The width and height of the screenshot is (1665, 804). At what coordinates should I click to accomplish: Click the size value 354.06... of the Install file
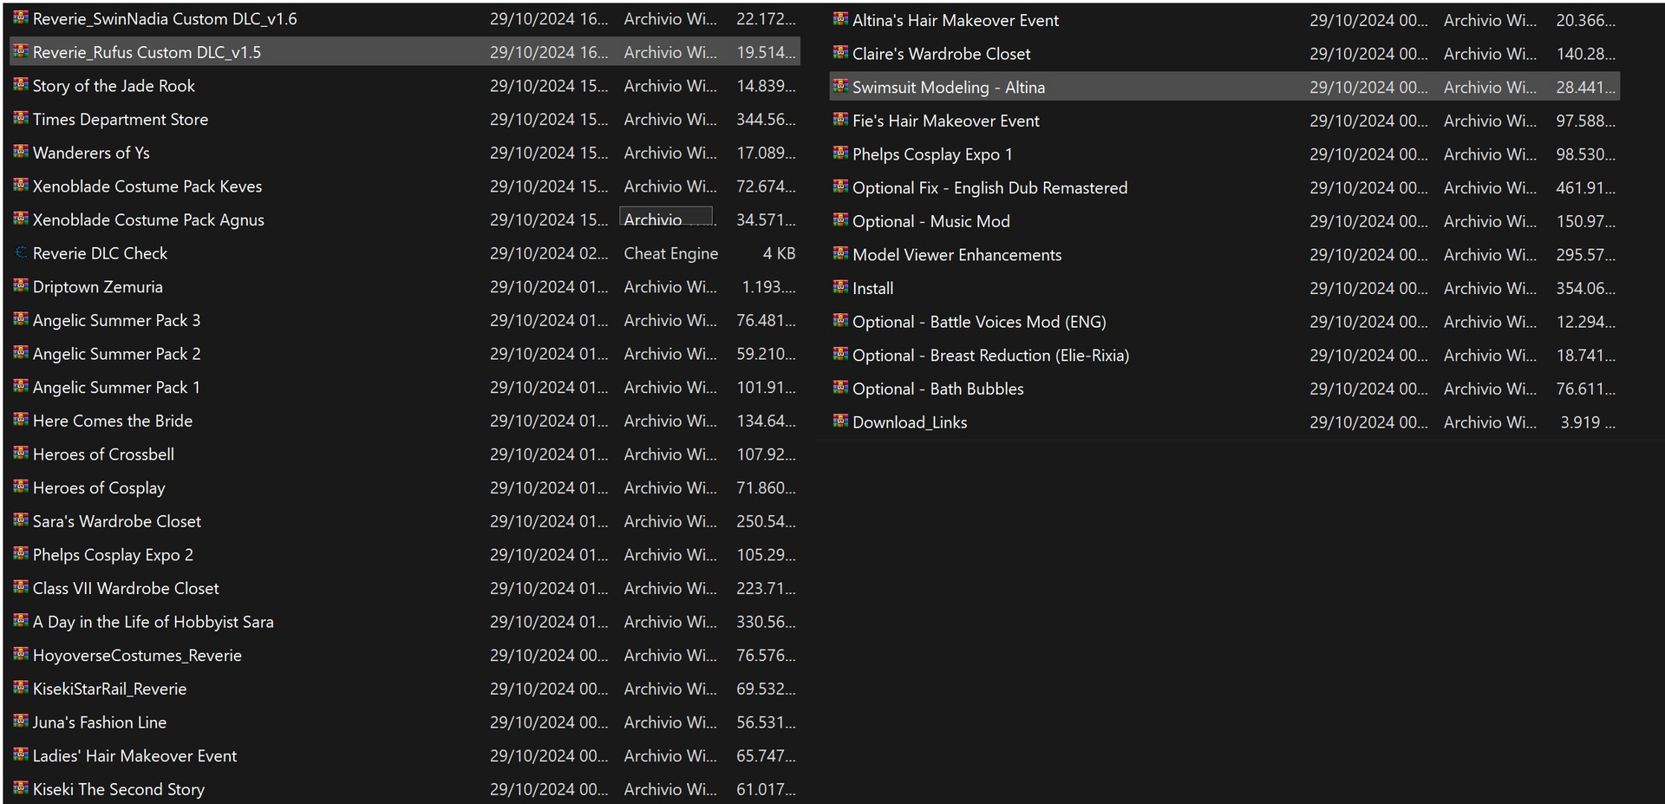pos(1585,289)
